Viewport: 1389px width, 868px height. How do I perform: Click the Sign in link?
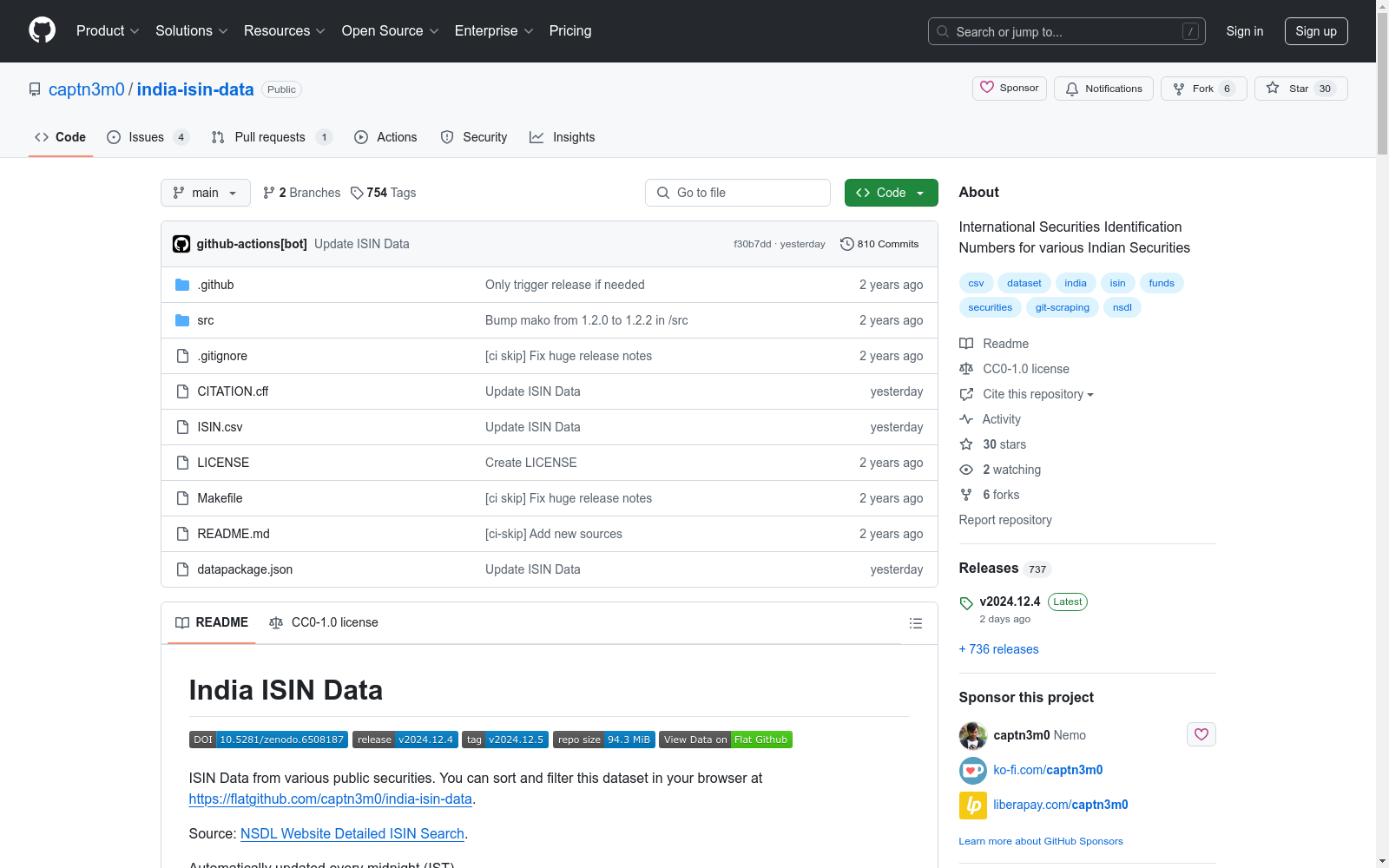[x=1245, y=31]
